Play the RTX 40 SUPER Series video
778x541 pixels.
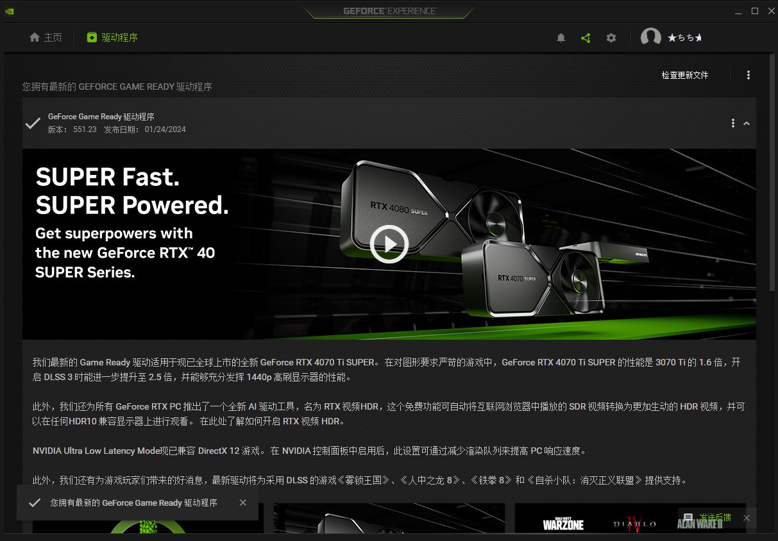tap(389, 244)
